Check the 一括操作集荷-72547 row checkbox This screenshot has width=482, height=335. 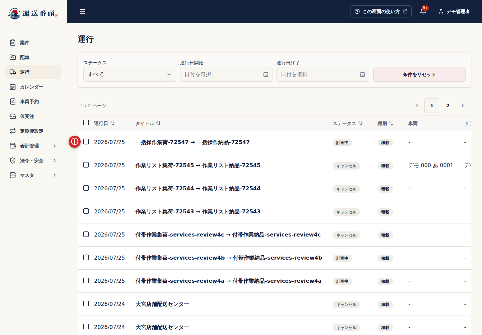pyautogui.click(x=86, y=142)
